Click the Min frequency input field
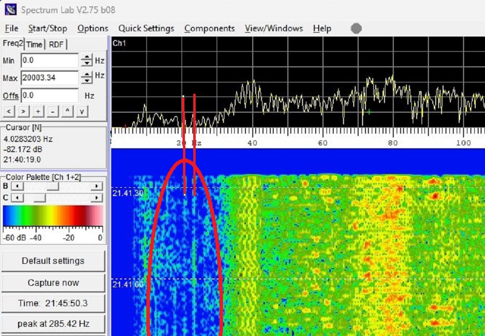 tap(50, 60)
